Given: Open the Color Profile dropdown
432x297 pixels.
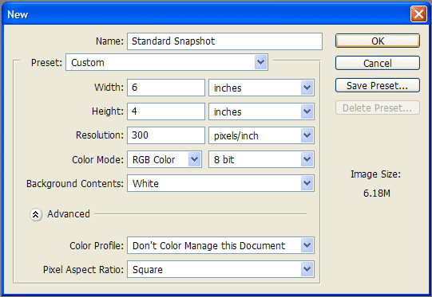Looking at the screenshot, I should click(x=220, y=245).
